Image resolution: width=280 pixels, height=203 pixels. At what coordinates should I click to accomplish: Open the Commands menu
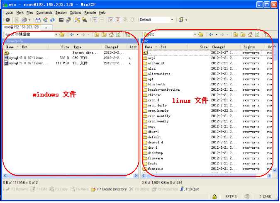(44, 12)
